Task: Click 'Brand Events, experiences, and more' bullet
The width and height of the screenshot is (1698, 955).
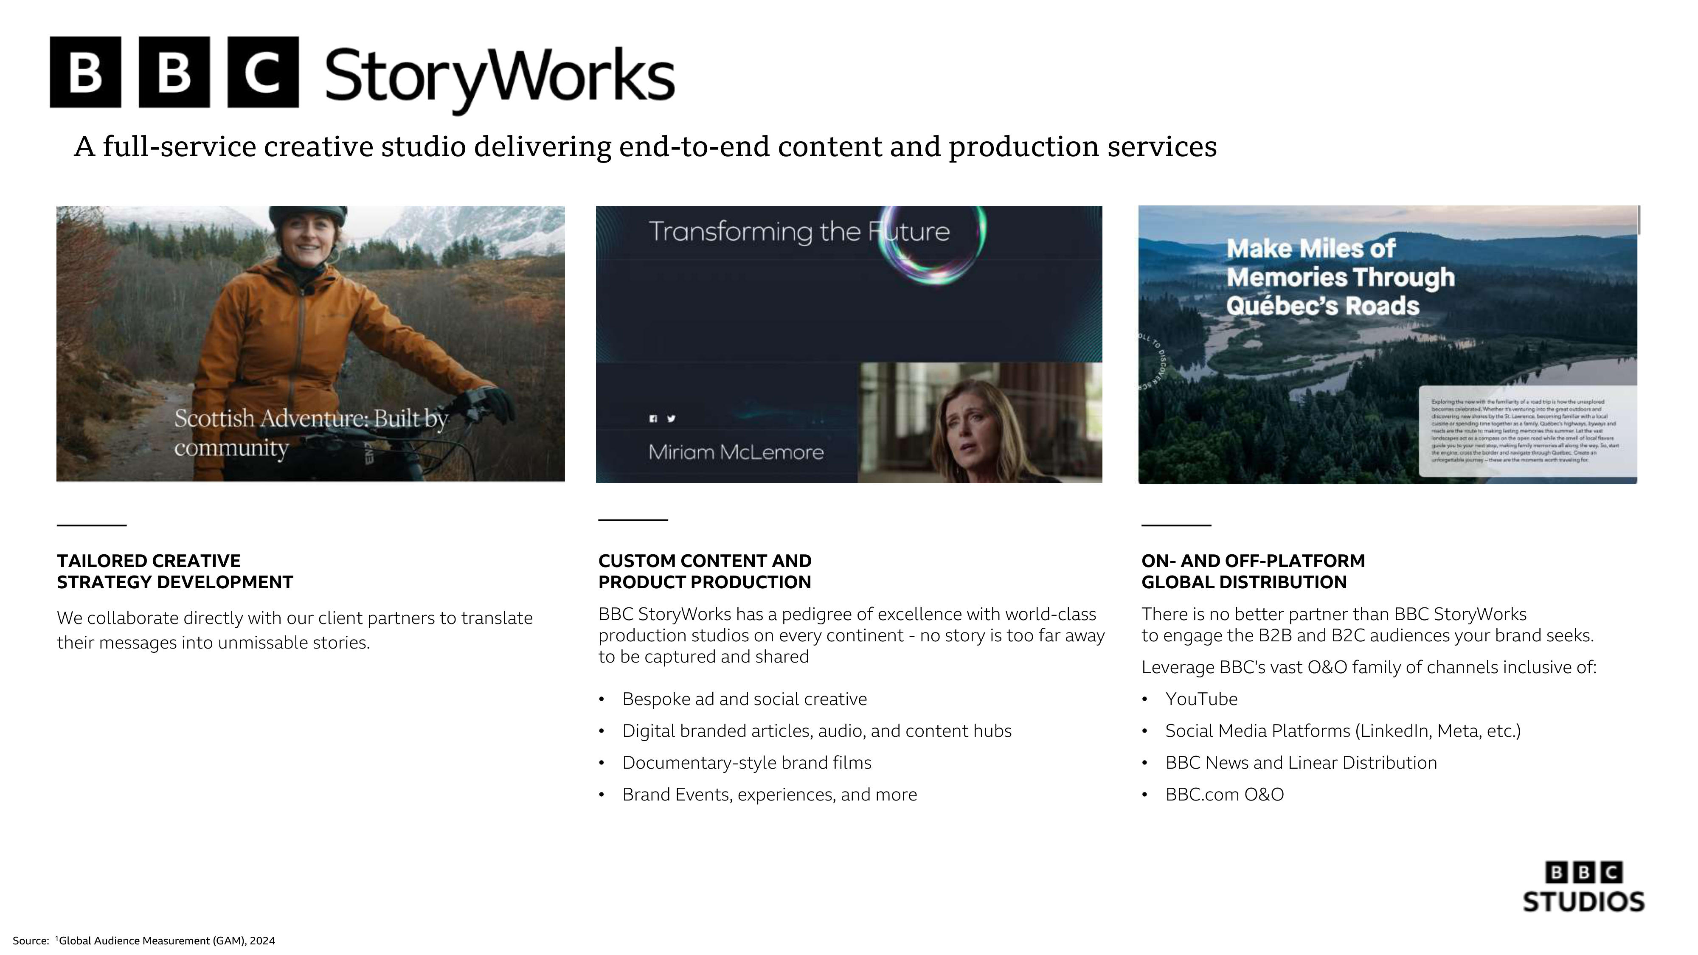Action: point(769,794)
